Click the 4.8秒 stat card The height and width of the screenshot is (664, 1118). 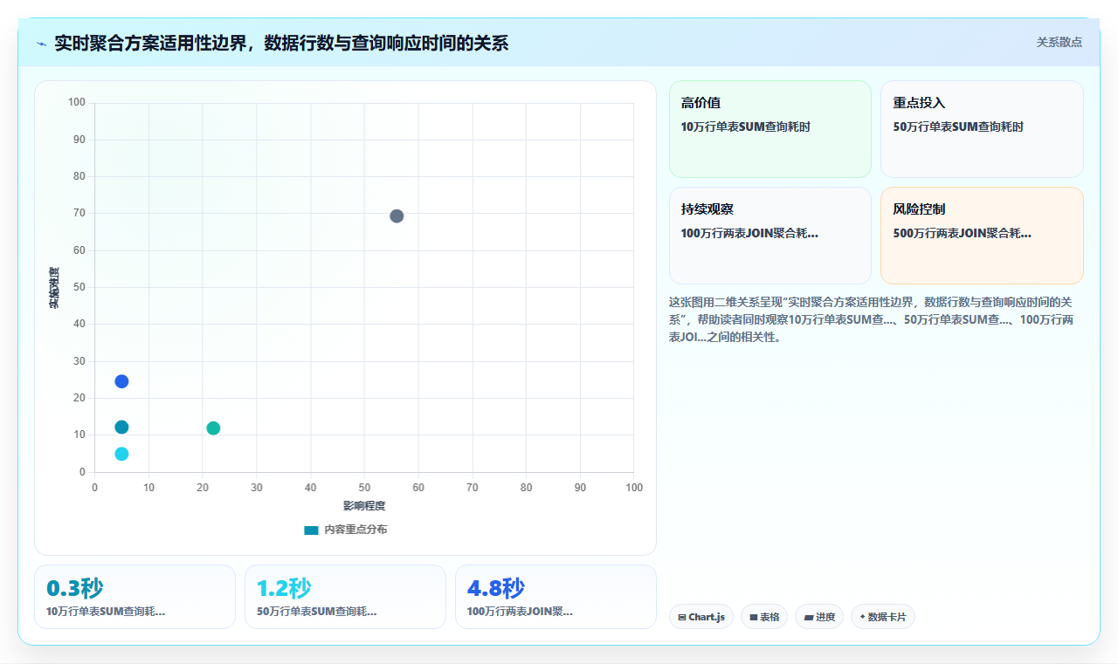[556, 597]
